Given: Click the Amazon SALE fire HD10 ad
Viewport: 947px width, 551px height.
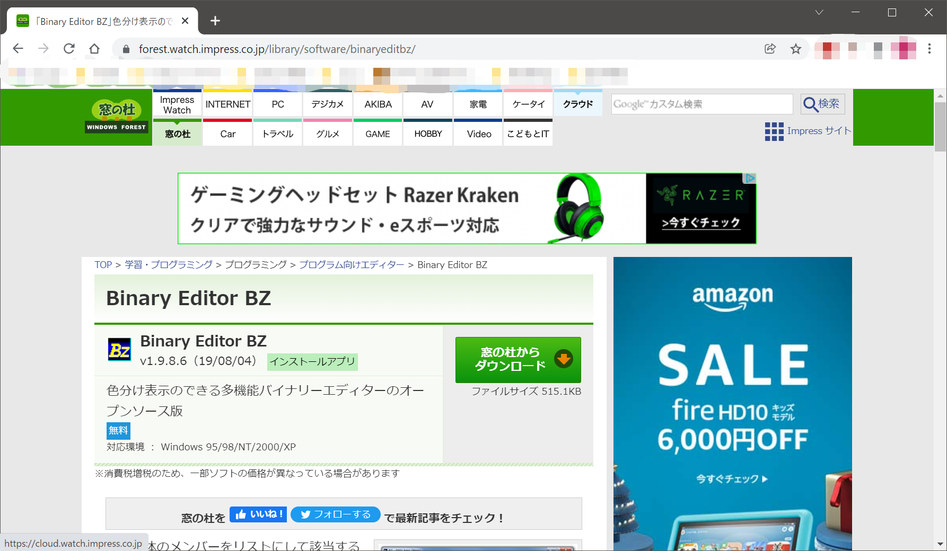Looking at the screenshot, I should 733,404.
